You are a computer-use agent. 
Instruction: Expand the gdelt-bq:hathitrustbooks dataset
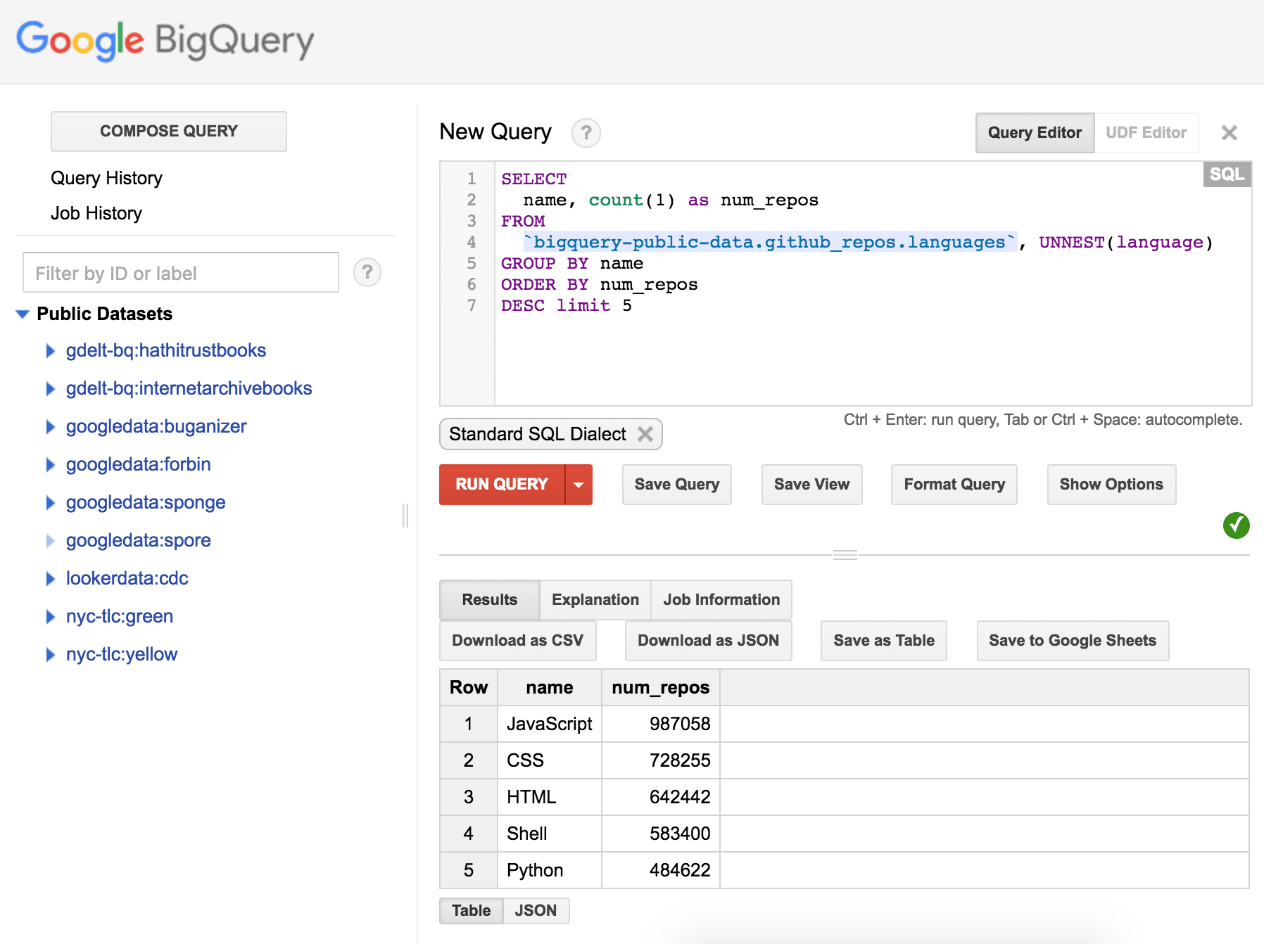[x=49, y=350]
